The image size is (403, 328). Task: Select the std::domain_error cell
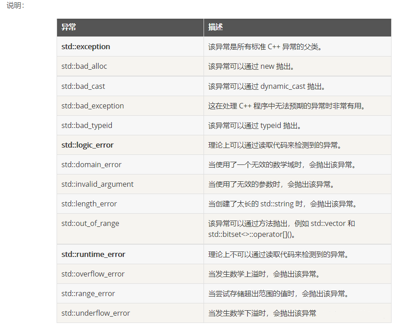coord(130,164)
